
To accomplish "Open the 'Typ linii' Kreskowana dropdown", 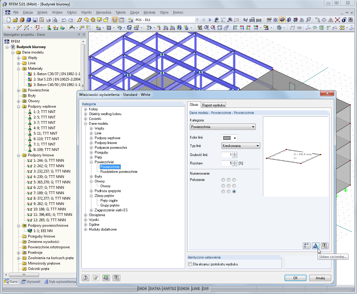I will (x=241, y=146).
